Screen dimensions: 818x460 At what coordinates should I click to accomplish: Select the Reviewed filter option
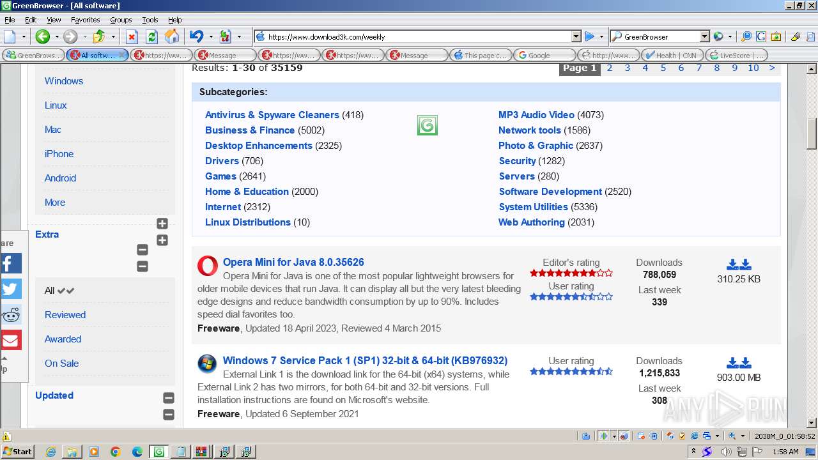click(x=65, y=315)
